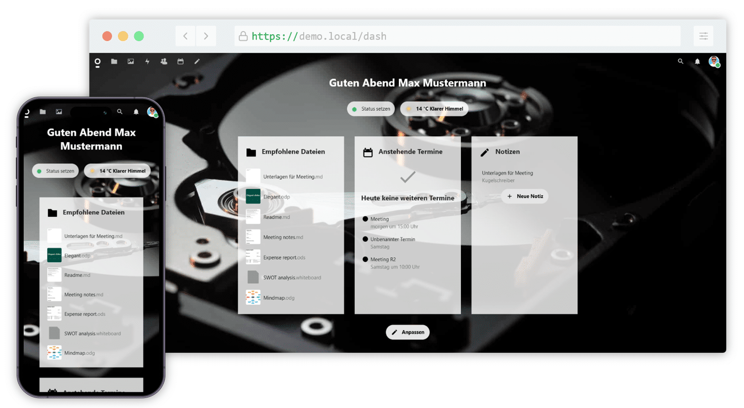Click the browser forward arrow
Screen dimensions: 744x408
click(206, 36)
